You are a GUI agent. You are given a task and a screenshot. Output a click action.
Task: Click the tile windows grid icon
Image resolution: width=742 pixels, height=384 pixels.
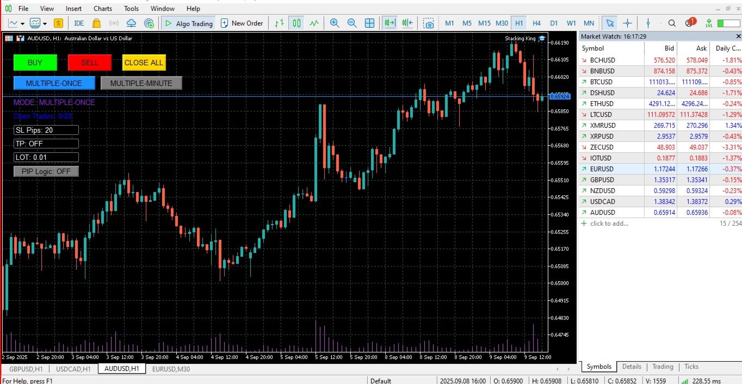tap(369, 23)
